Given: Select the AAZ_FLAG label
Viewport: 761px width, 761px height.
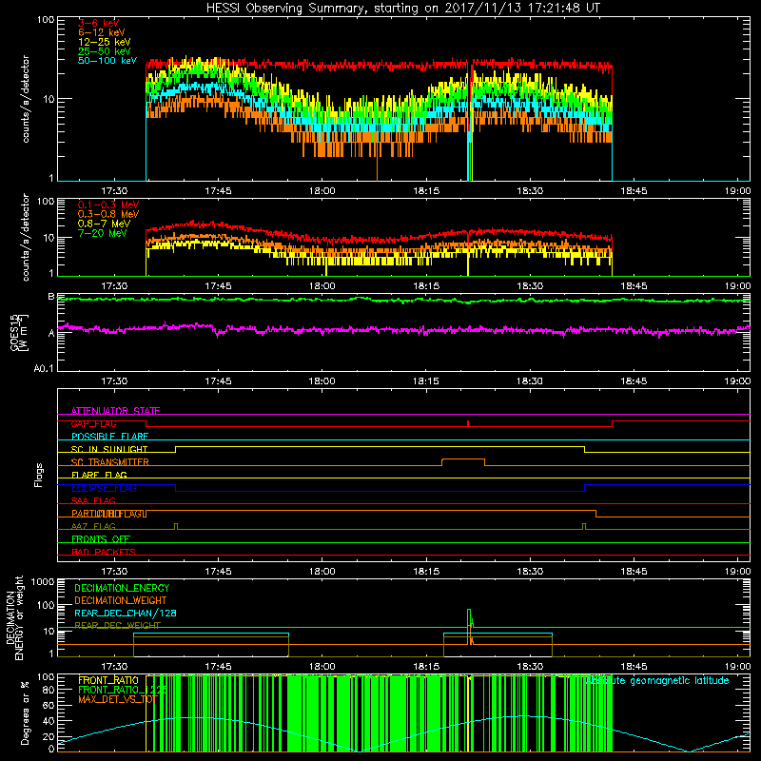Looking at the screenshot, I should 93,526.
